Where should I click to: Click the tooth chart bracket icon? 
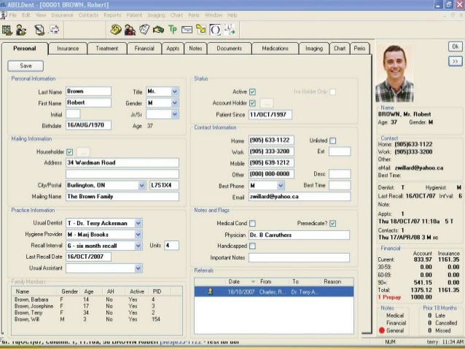(215, 30)
